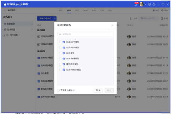Click the publisher avatar on the 2024年03月14日 row
The height and width of the screenshot is (114, 171).
[129, 73]
